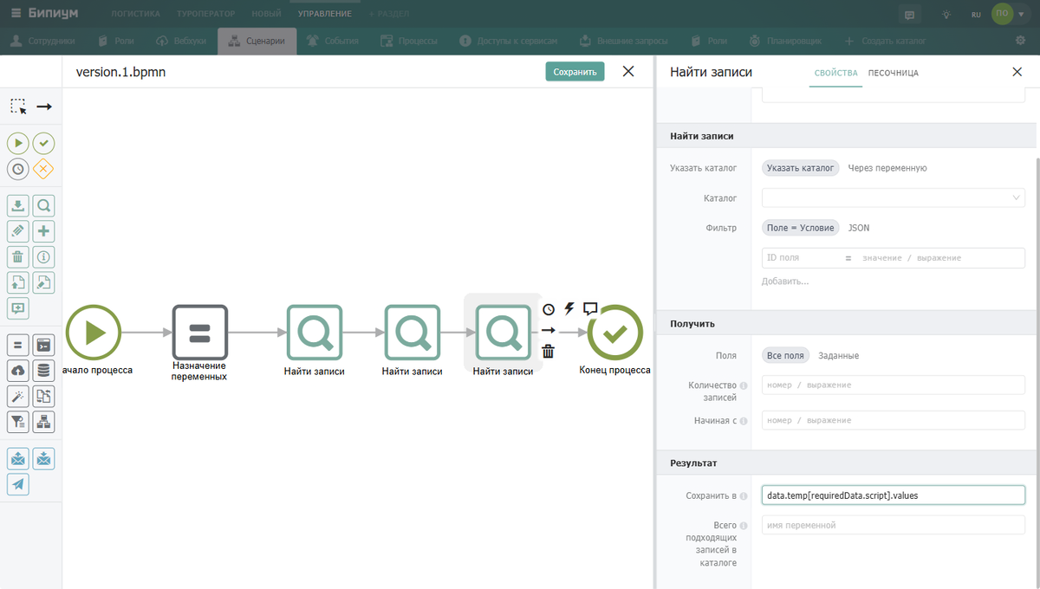Select the lasso selection tool in palette
The width and height of the screenshot is (1040, 589).
tap(18, 107)
